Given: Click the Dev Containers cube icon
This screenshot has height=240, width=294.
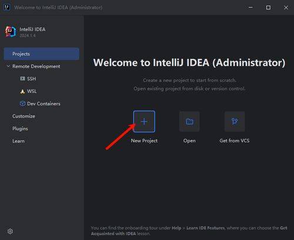Looking at the screenshot, I should [22, 104].
